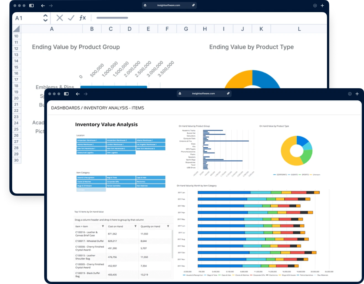Viewport: 364px width, 284px height.
Task: Click the Emblems & Pins bar in front dashboard
Action: (x=226, y=141)
